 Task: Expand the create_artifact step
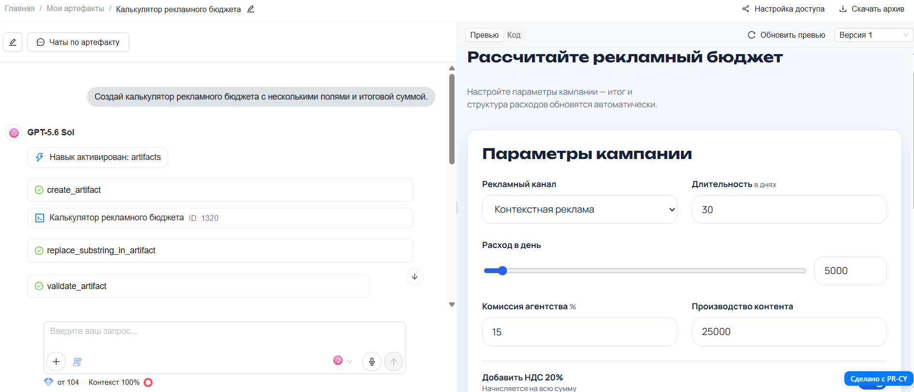(220, 190)
